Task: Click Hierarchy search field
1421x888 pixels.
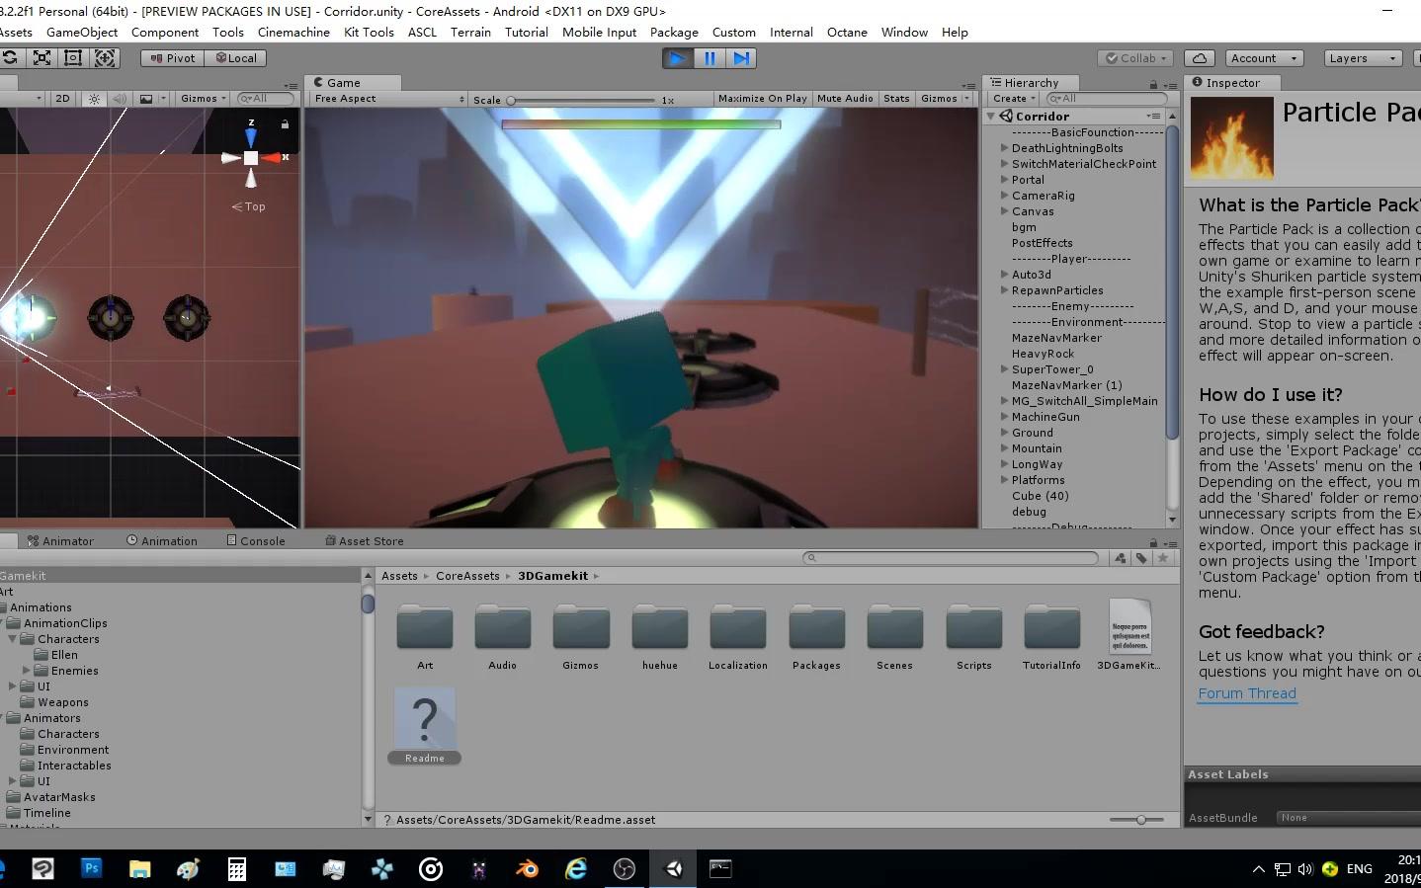Action: pos(1107,99)
